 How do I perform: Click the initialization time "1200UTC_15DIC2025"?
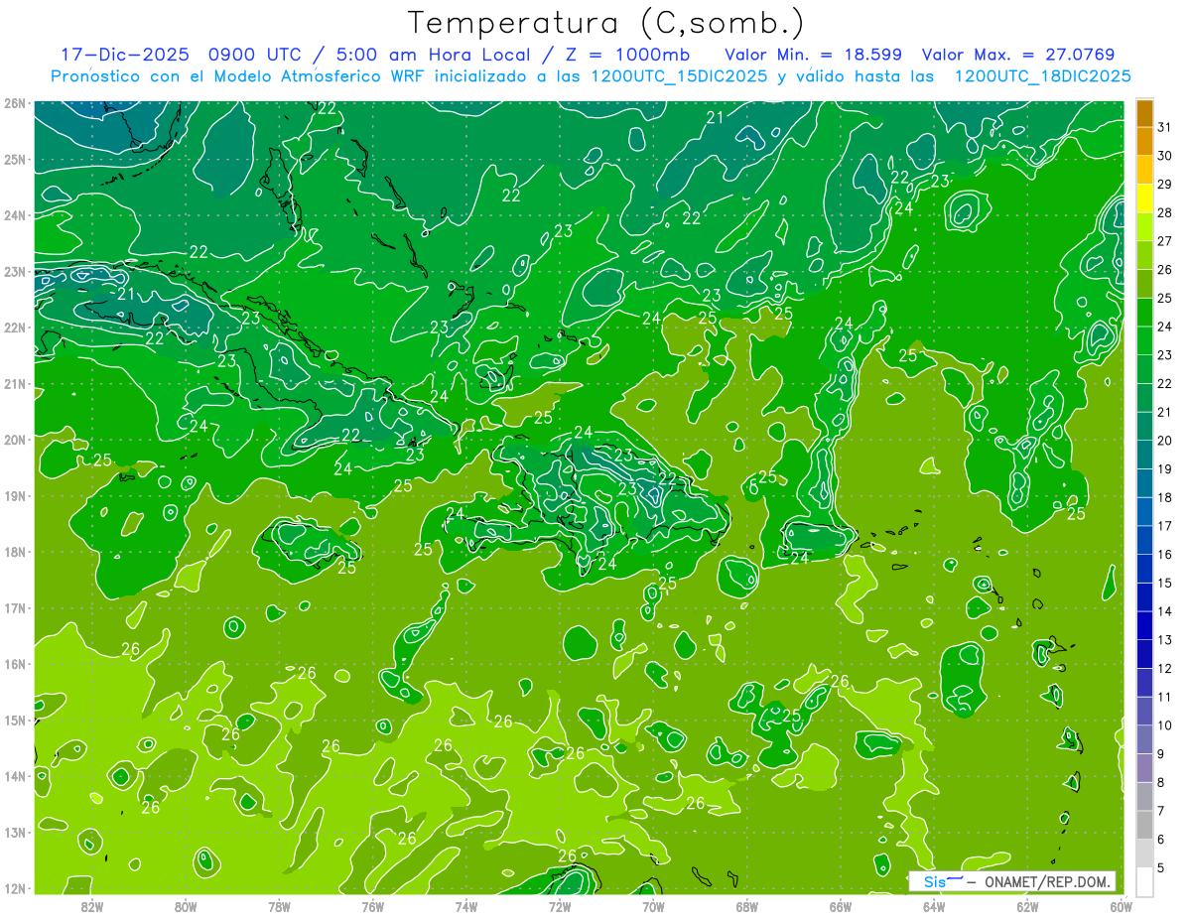[679, 75]
